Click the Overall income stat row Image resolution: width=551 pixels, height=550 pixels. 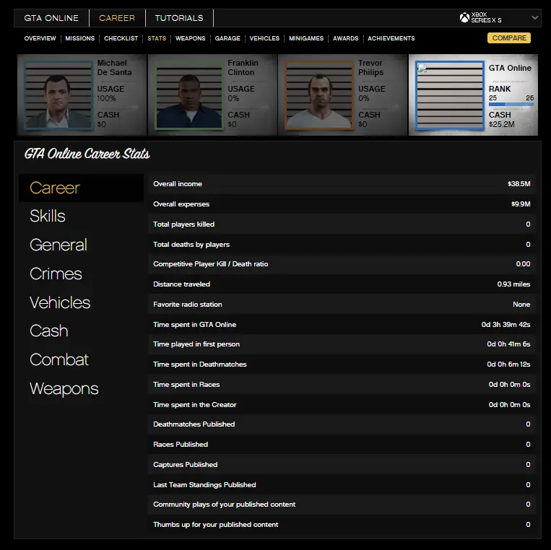pos(342,184)
